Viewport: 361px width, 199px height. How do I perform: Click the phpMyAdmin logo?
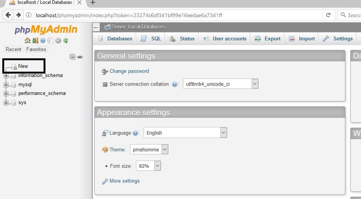pos(46,30)
